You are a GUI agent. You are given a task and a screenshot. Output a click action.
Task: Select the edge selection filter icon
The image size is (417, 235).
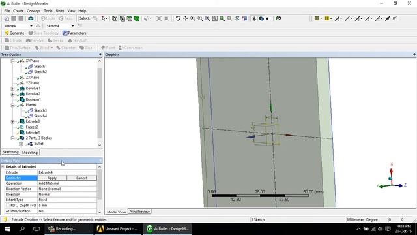122,18
